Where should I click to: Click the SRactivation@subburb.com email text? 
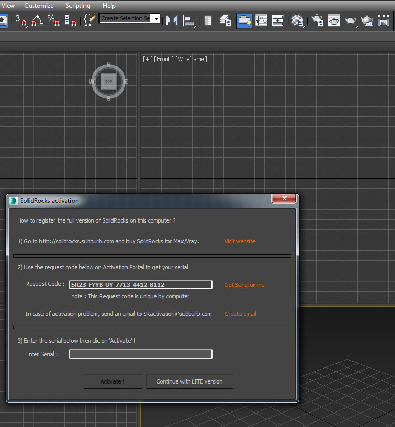(177, 314)
